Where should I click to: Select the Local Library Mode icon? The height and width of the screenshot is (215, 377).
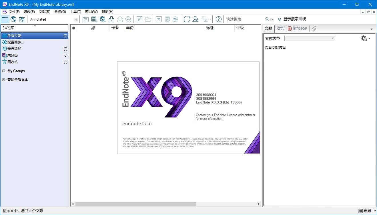pyautogui.click(x=5, y=19)
